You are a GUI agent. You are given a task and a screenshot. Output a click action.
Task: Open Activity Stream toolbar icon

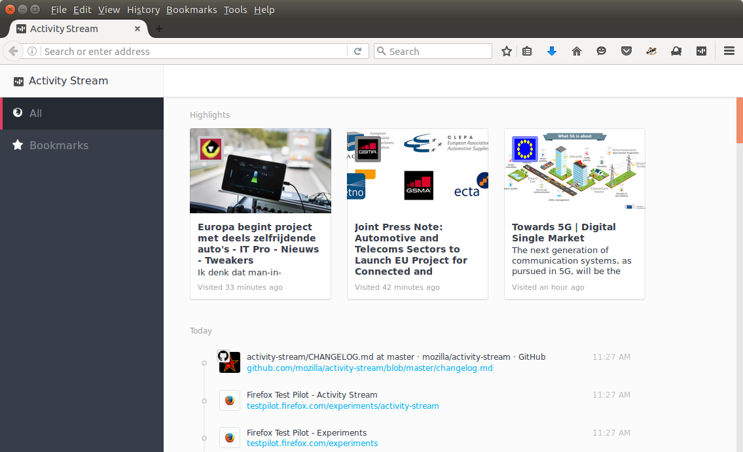(701, 51)
